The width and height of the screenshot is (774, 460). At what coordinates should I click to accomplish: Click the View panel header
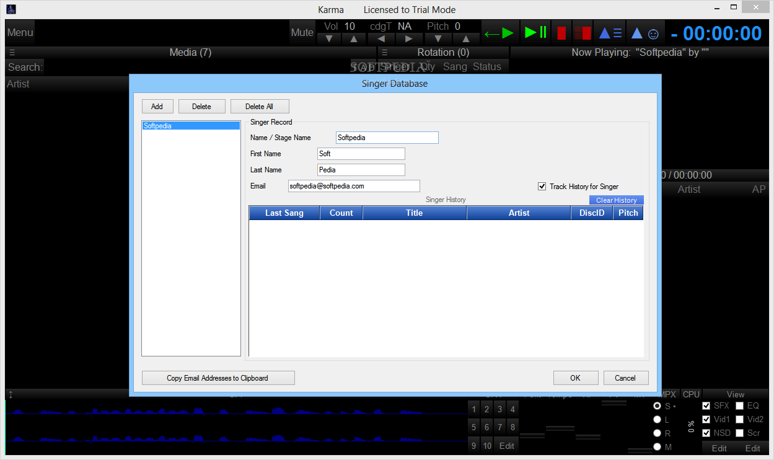[736, 394]
